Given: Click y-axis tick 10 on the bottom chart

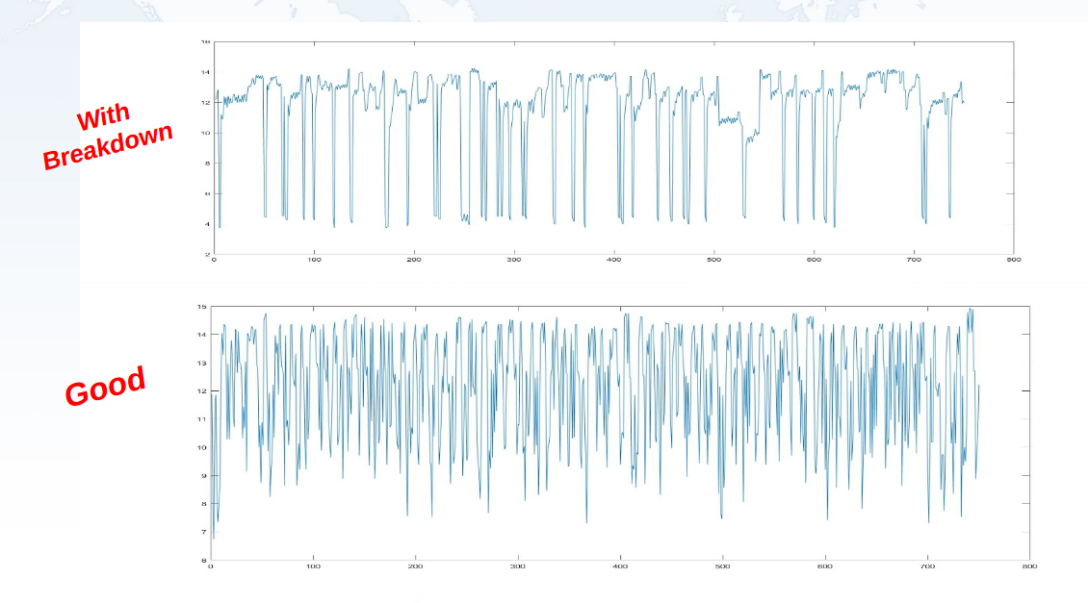Looking at the screenshot, I should pos(202,447).
